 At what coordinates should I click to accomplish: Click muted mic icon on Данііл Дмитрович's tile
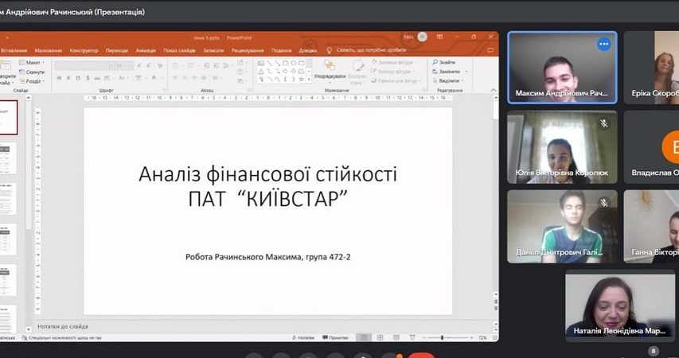click(x=604, y=203)
